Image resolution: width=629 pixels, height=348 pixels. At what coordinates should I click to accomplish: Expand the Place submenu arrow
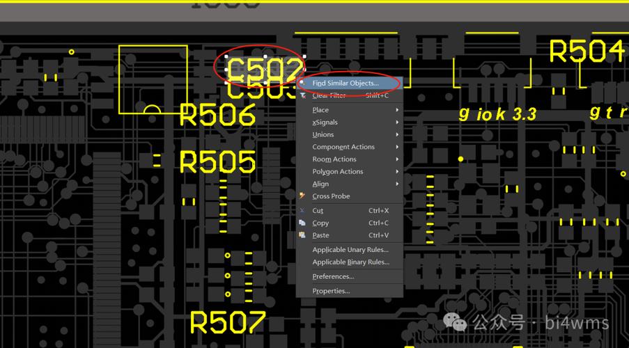click(x=397, y=110)
